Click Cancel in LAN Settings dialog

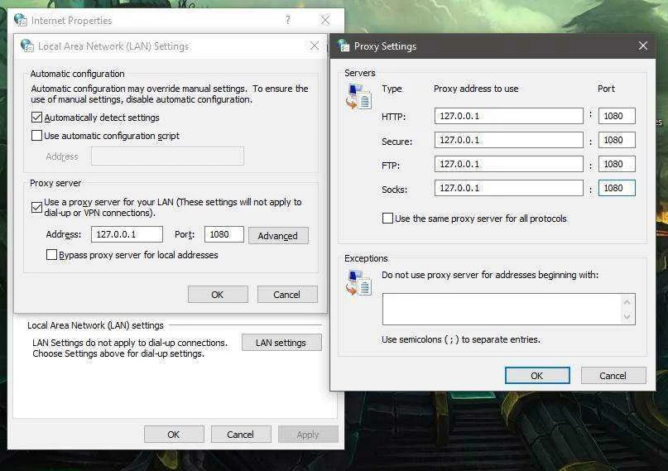[x=287, y=294]
